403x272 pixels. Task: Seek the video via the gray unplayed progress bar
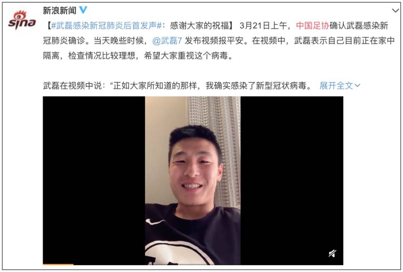(x=208, y=264)
